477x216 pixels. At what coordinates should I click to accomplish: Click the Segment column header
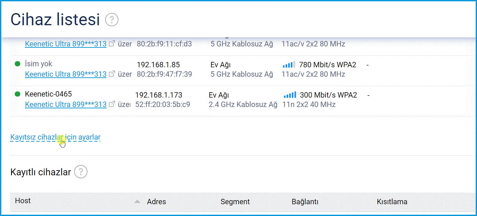tap(235, 202)
